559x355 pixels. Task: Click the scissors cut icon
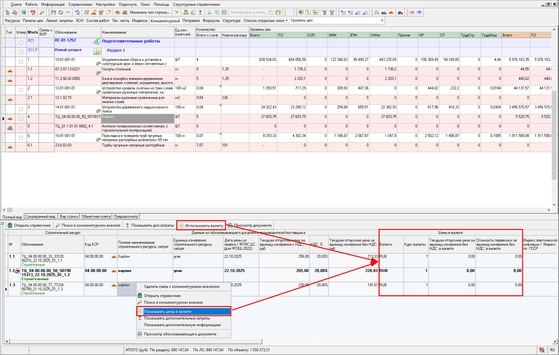pos(209,12)
